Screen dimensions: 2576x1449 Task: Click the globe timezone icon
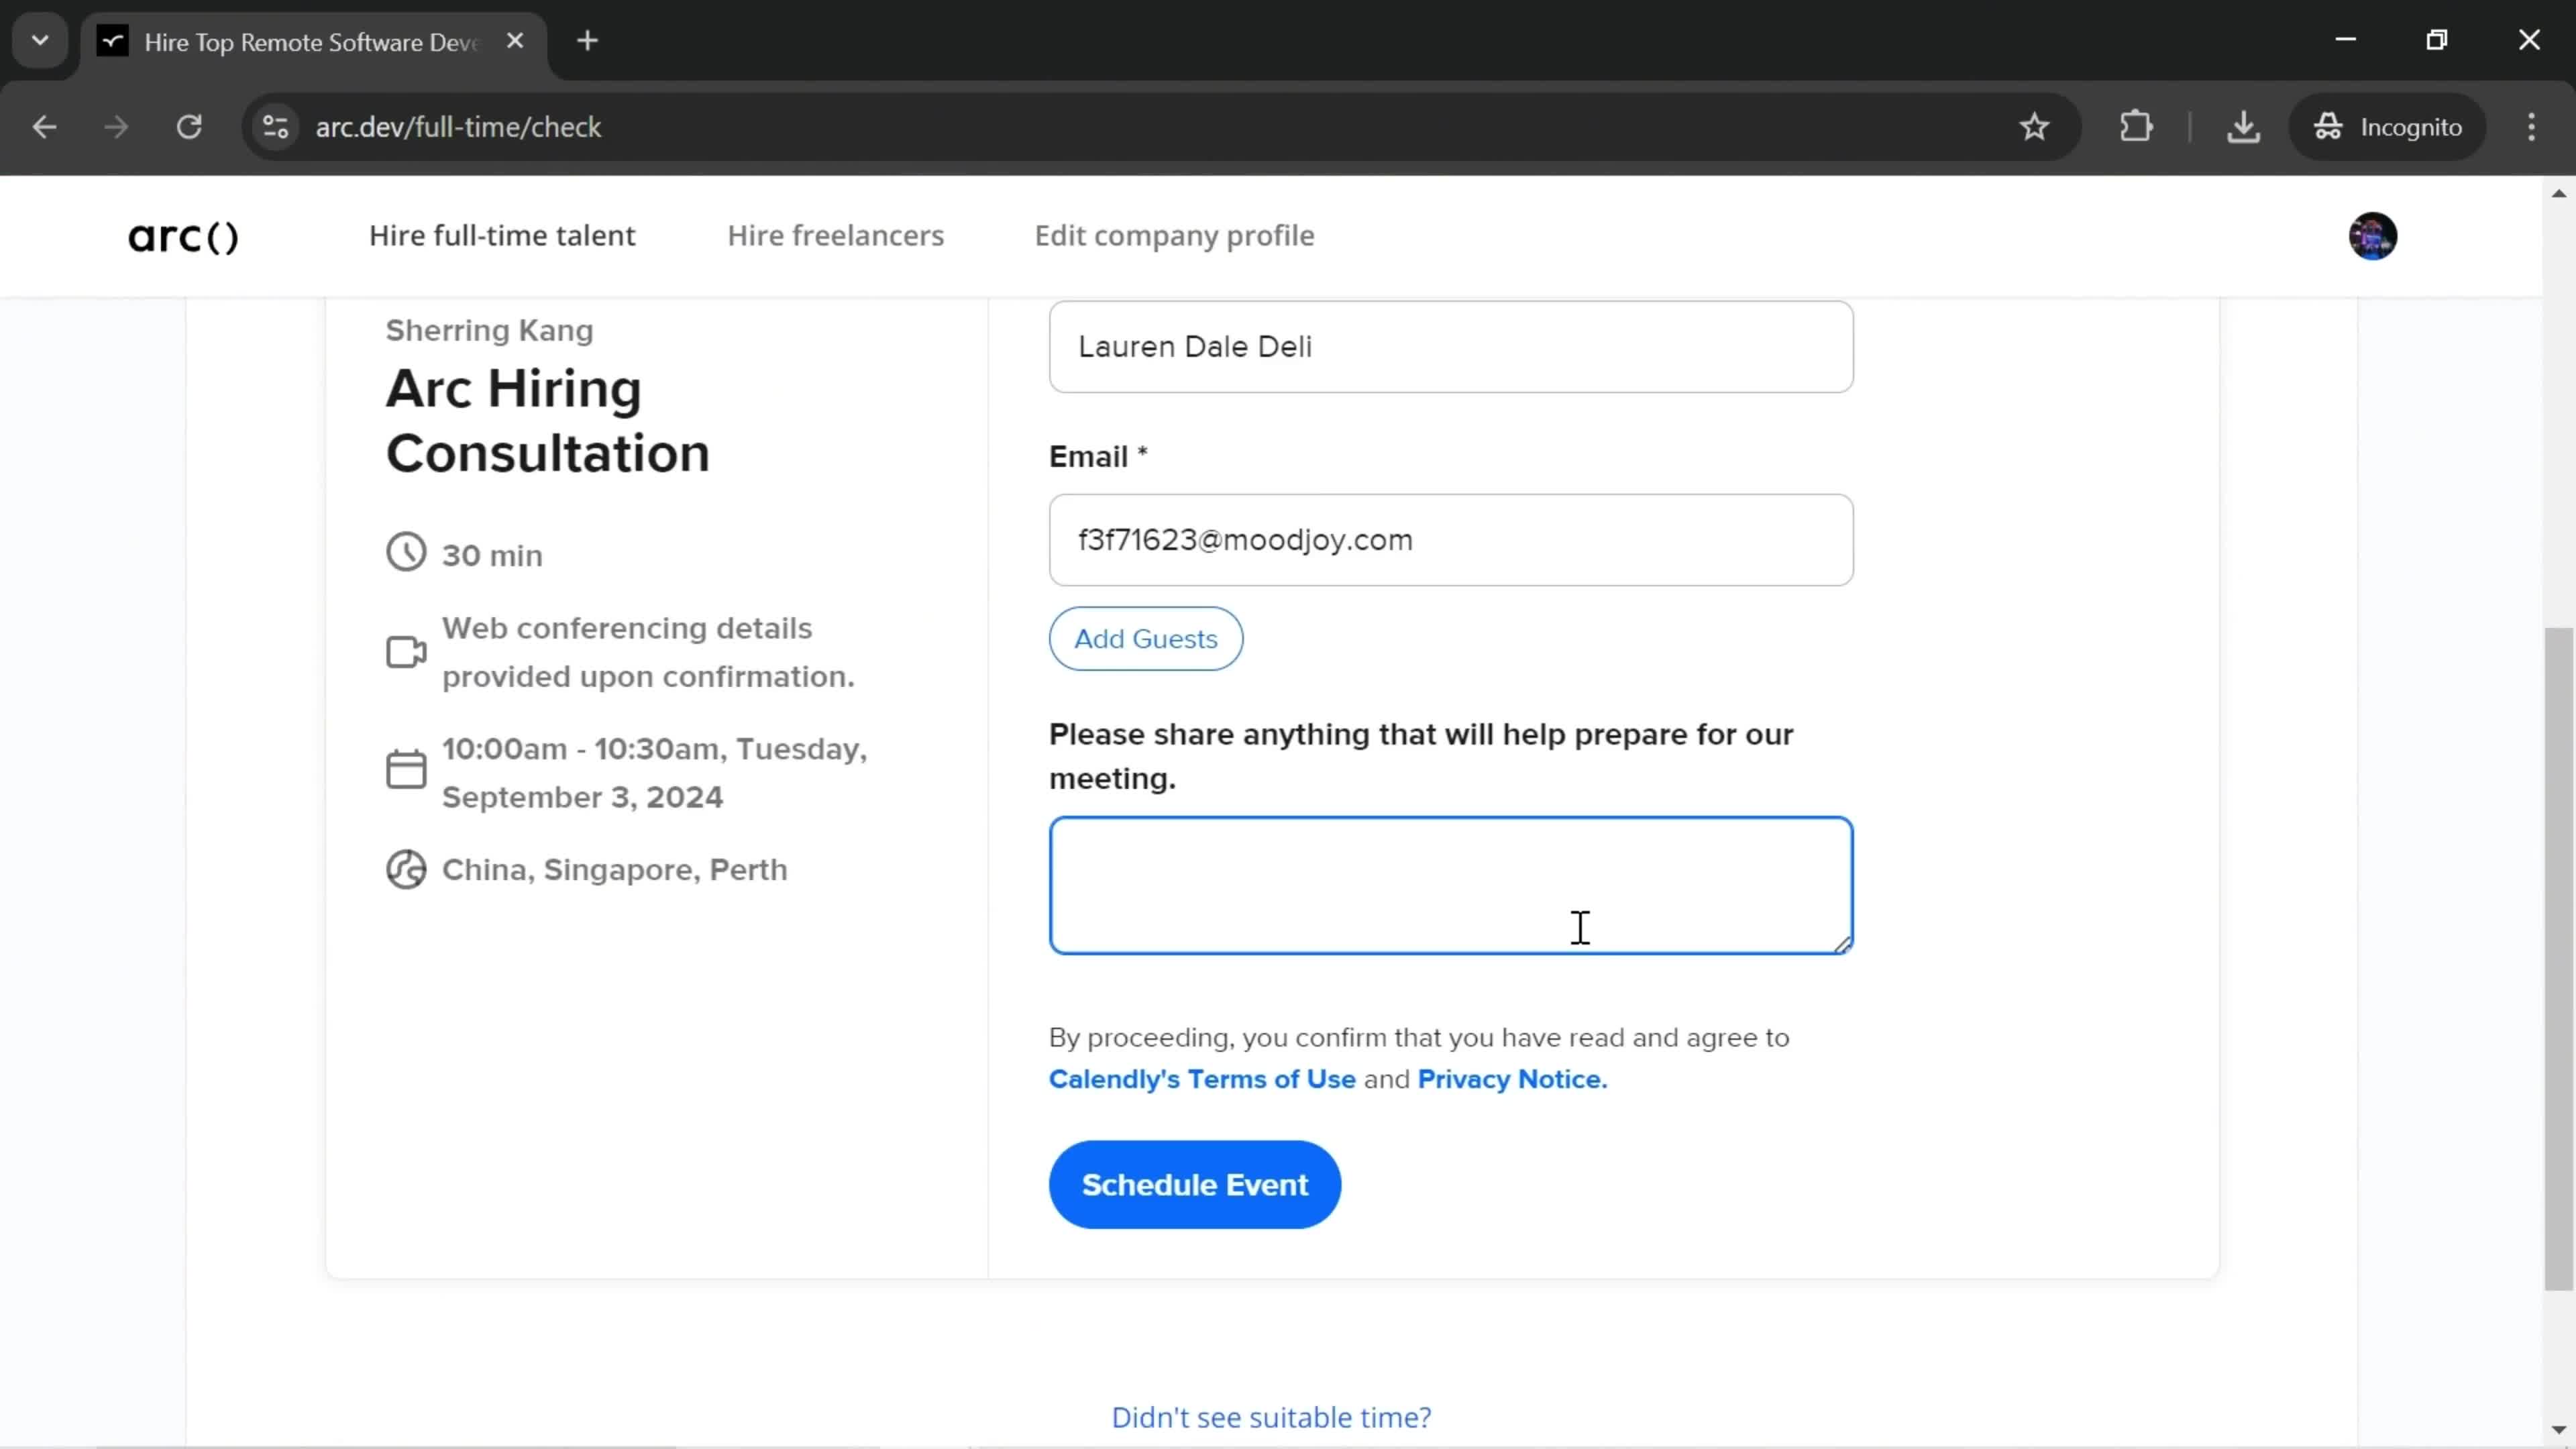click(406, 869)
